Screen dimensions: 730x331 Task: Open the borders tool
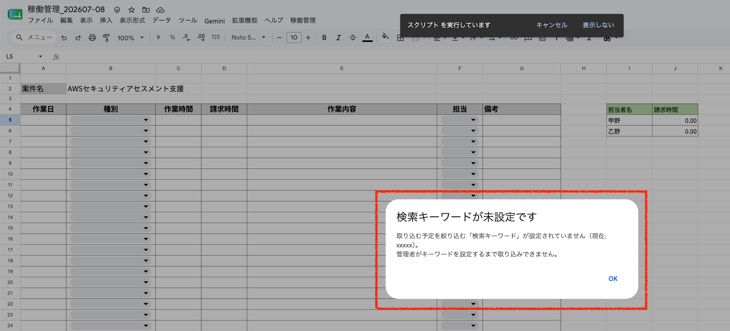400,38
